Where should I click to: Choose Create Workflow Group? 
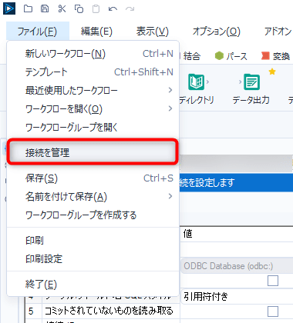[x=93, y=215]
